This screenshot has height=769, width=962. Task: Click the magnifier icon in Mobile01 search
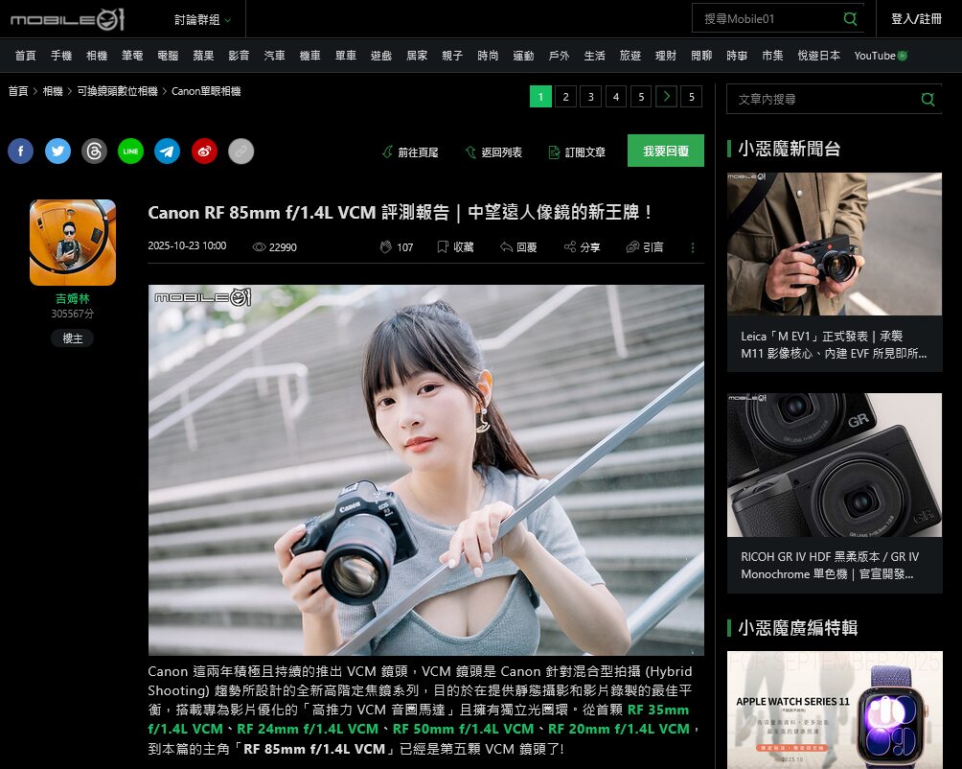850,19
